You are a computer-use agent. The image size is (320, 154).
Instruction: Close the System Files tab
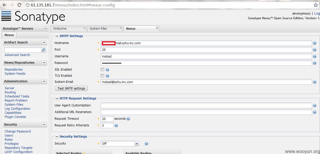(121, 28)
